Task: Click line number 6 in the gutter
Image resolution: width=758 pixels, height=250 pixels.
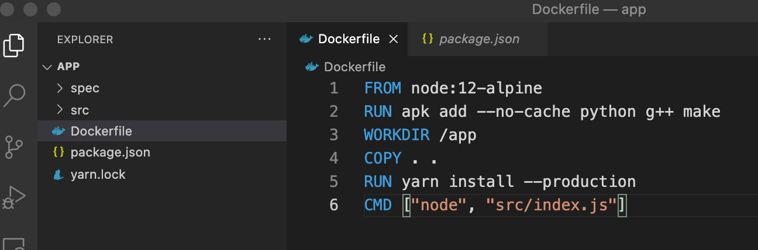Action: tap(334, 205)
